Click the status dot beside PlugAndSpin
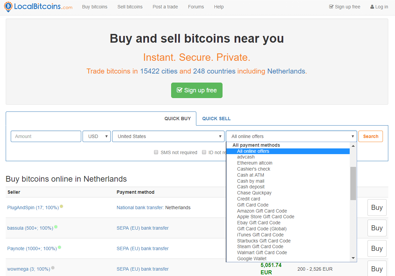This screenshot has height=276, width=395. coord(61,206)
